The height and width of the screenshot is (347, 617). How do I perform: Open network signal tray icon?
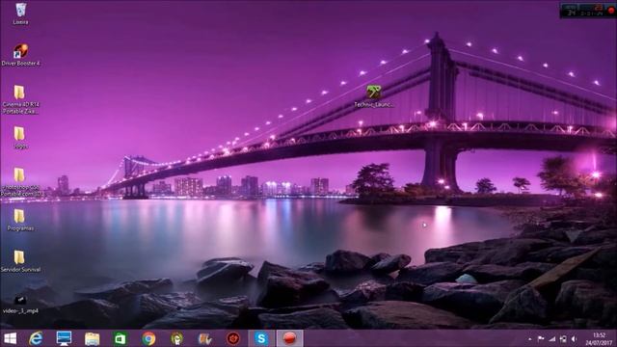tap(552, 338)
